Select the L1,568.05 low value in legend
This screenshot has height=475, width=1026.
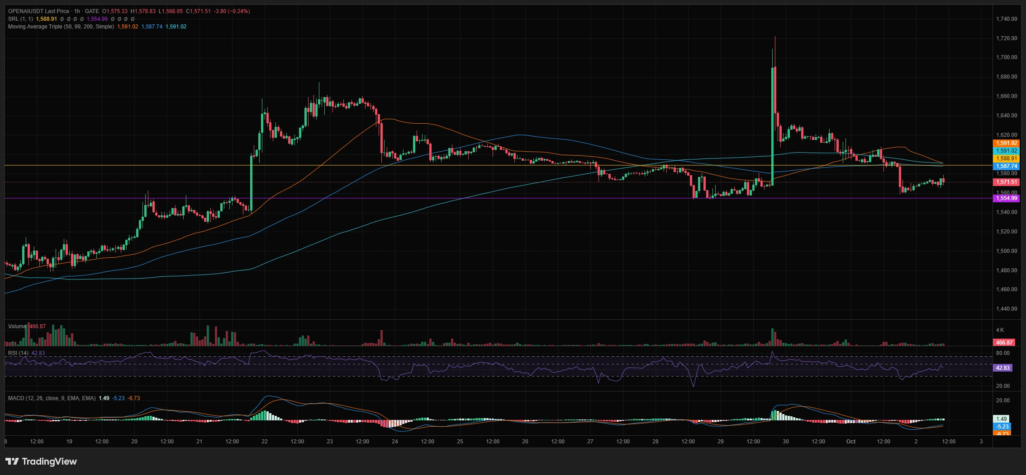(171, 11)
